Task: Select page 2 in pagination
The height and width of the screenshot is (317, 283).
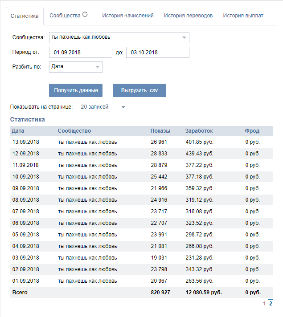Action: (271, 304)
